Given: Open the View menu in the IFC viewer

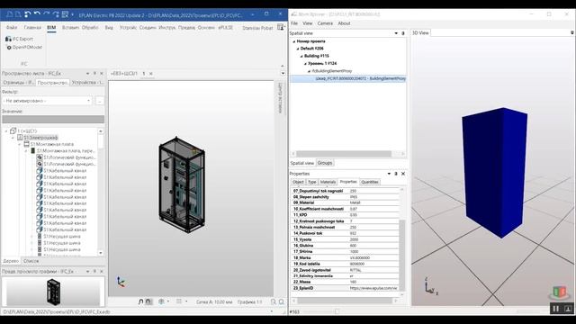Looking at the screenshot, I should coord(308,23).
